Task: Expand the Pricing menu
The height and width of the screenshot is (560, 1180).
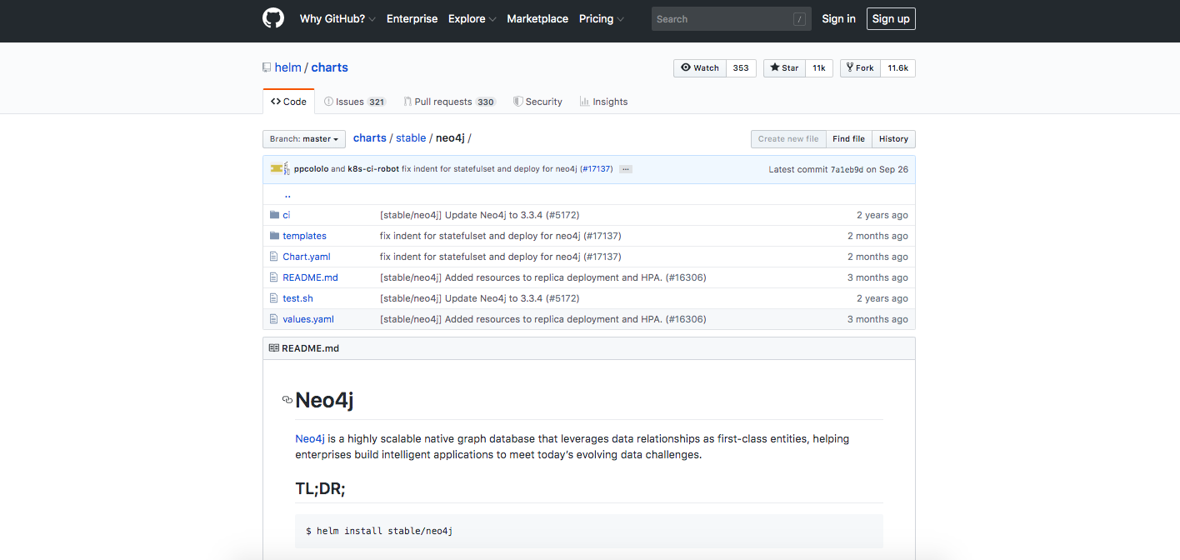Action: tap(602, 19)
